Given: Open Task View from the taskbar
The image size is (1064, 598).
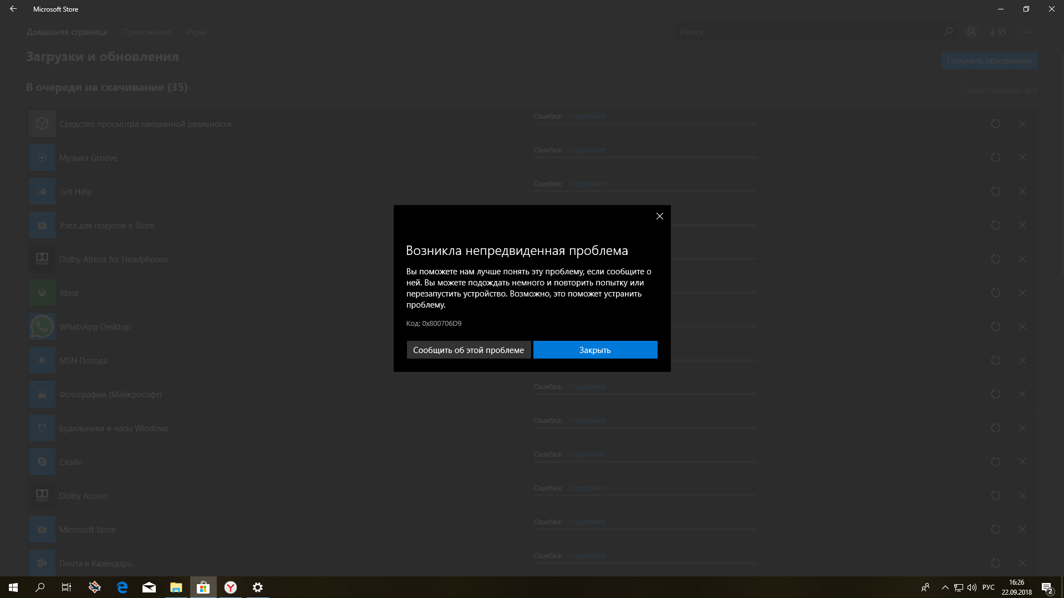Looking at the screenshot, I should click(x=67, y=587).
